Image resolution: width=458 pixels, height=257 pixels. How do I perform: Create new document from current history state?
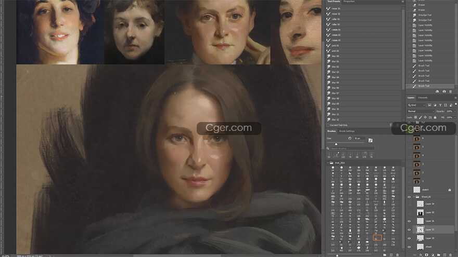tap(437, 91)
